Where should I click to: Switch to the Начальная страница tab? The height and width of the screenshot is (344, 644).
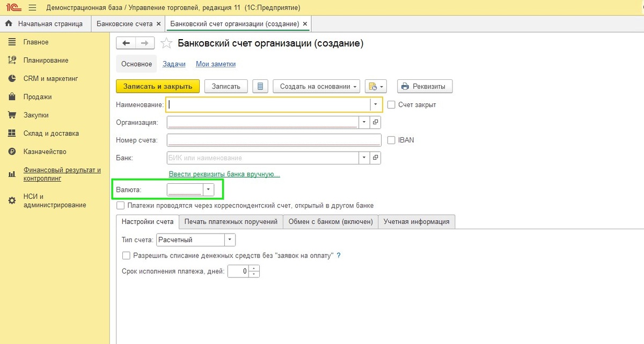[x=45, y=24]
